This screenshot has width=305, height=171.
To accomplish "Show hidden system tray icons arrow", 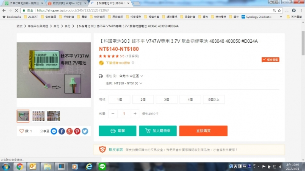I will [x=258, y=167].
